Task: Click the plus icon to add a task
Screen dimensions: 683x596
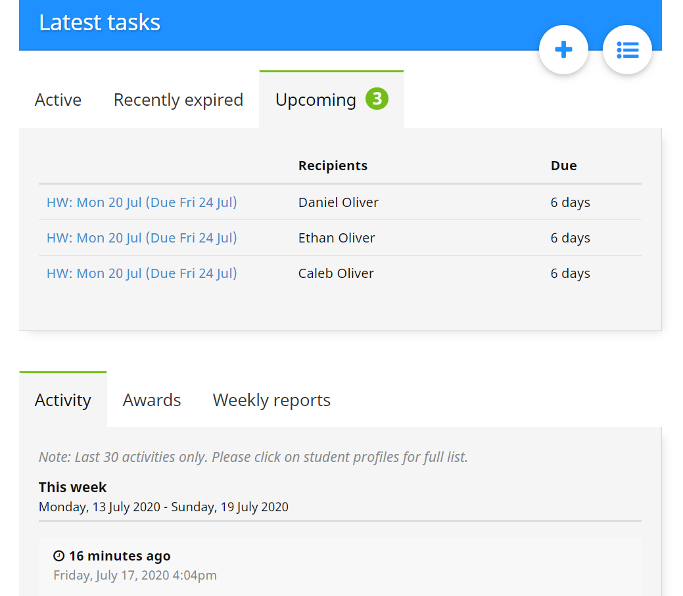Action: (563, 50)
